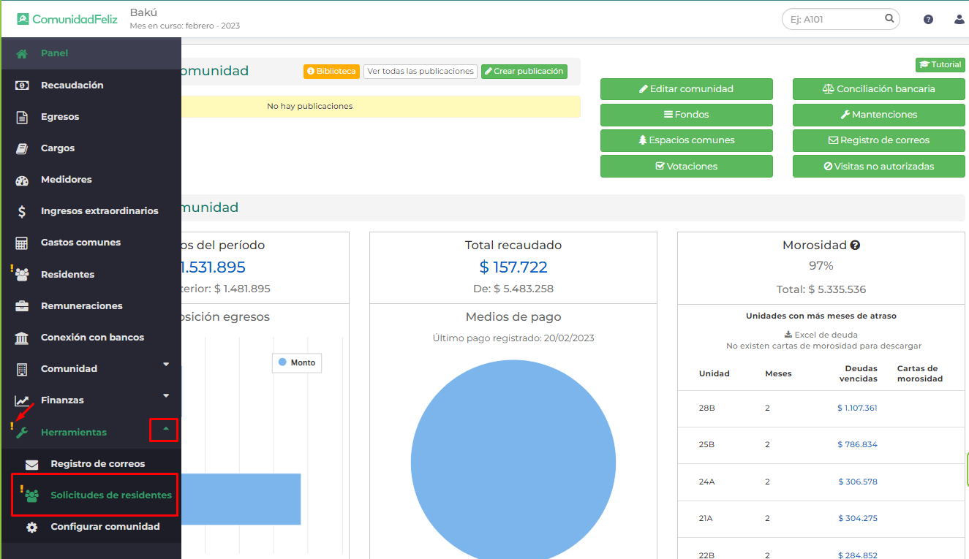The height and width of the screenshot is (559, 969).
Task: Click the Conexión con bancos bank icon
Action: tap(22, 338)
